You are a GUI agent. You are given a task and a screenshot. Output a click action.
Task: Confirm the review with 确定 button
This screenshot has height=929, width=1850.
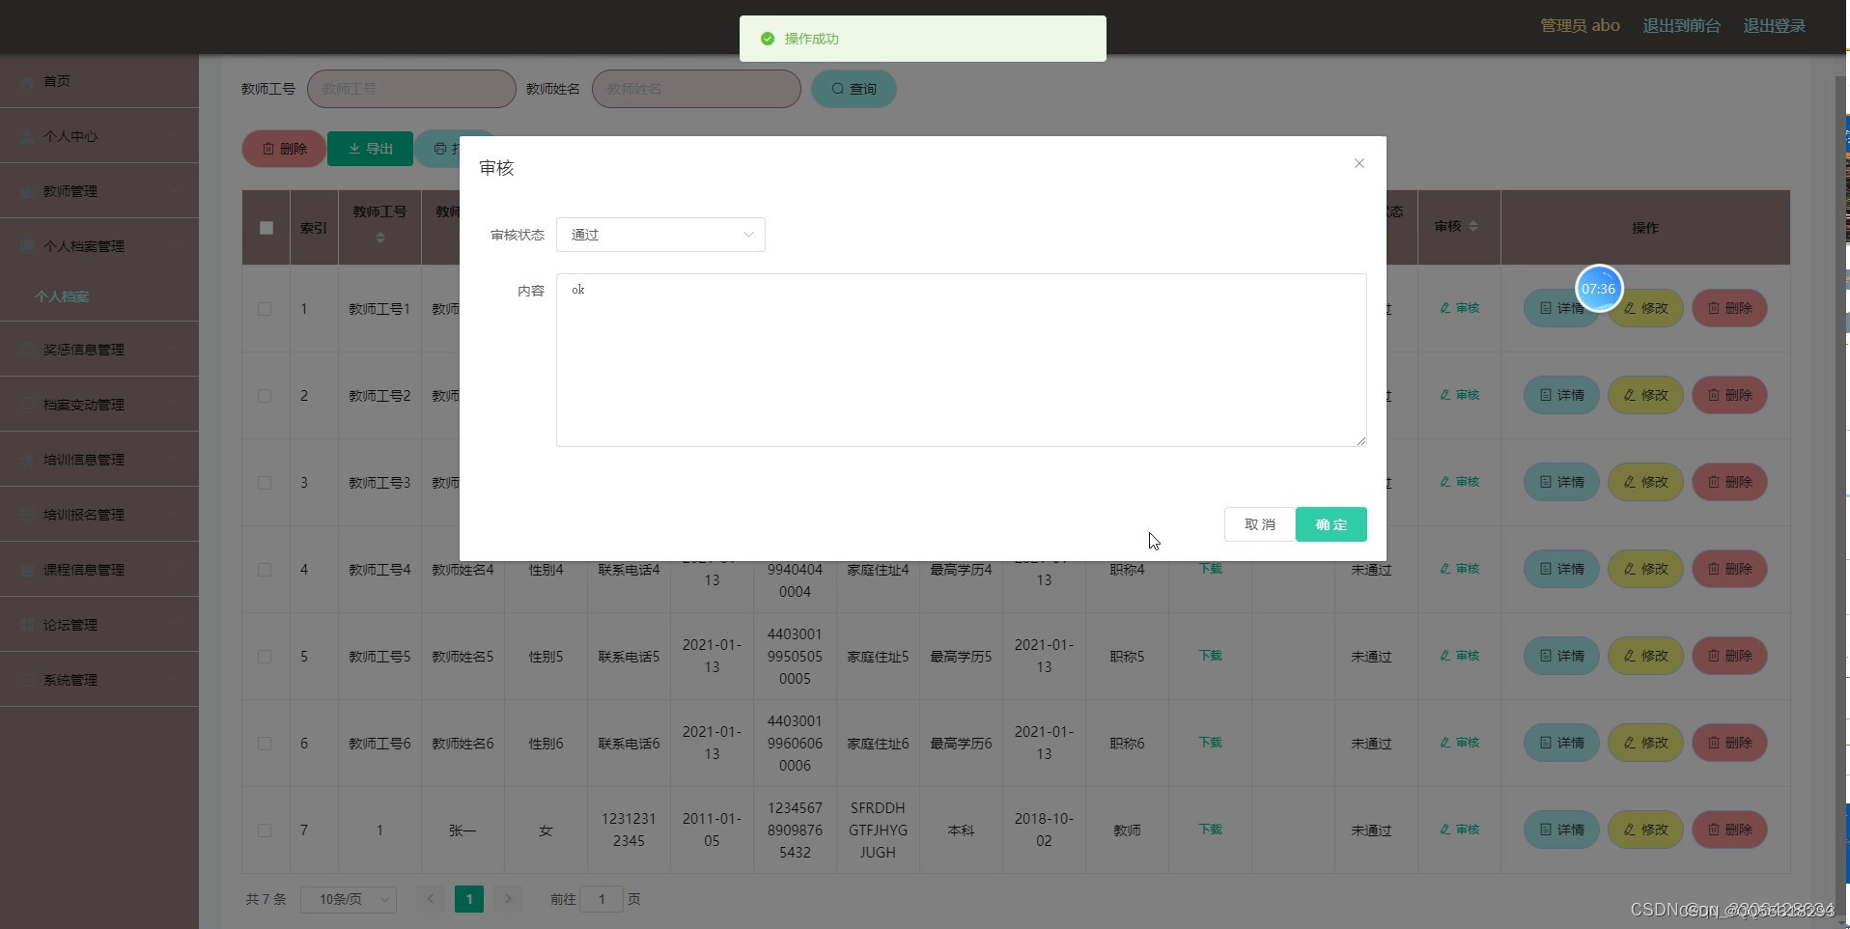[x=1331, y=524]
